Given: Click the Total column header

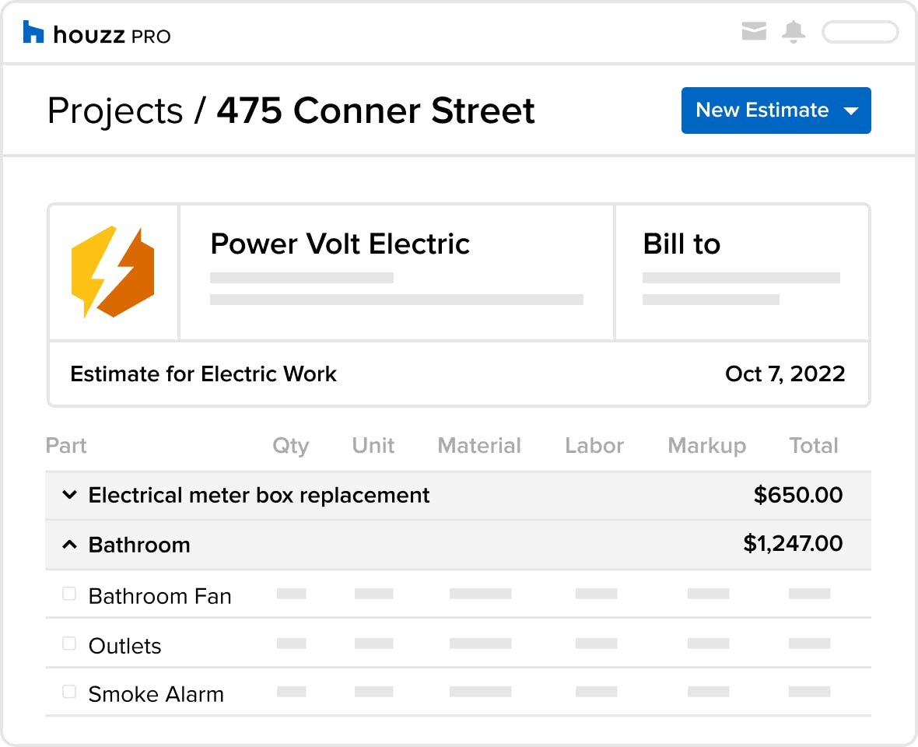Looking at the screenshot, I should click(x=813, y=446).
